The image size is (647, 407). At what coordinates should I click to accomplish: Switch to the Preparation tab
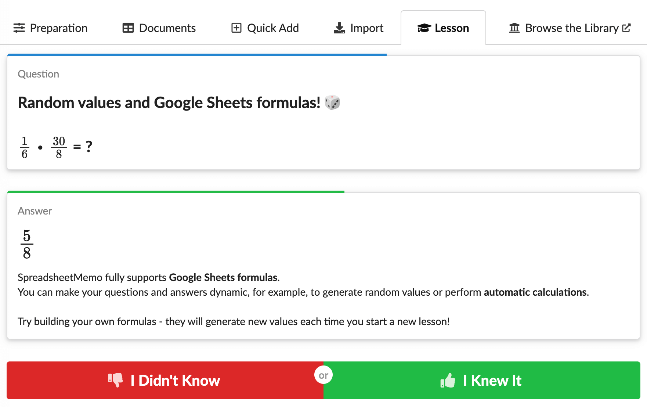[x=51, y=28]
